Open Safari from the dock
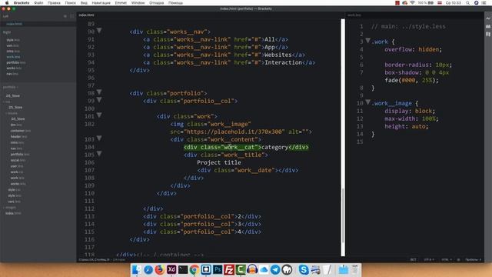This screenshot has height=277, width=492. pyautogui.click(x=148, y=269)
